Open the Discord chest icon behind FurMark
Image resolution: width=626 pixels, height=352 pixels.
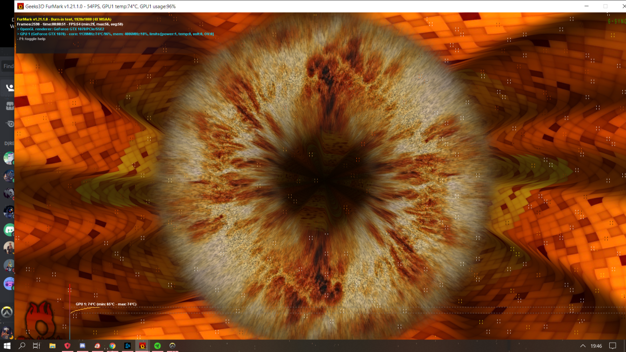tap(9, 106)
